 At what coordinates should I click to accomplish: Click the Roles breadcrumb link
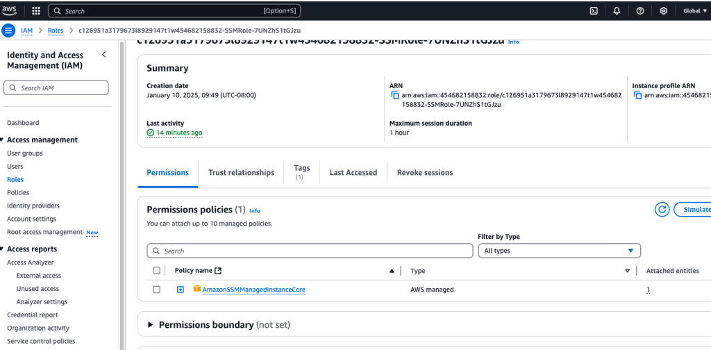(56, 31)
